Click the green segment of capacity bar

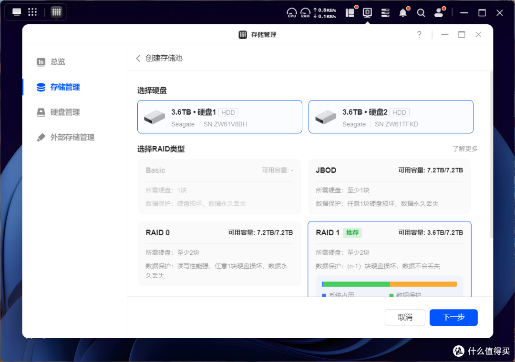click(x=356, y=284)
